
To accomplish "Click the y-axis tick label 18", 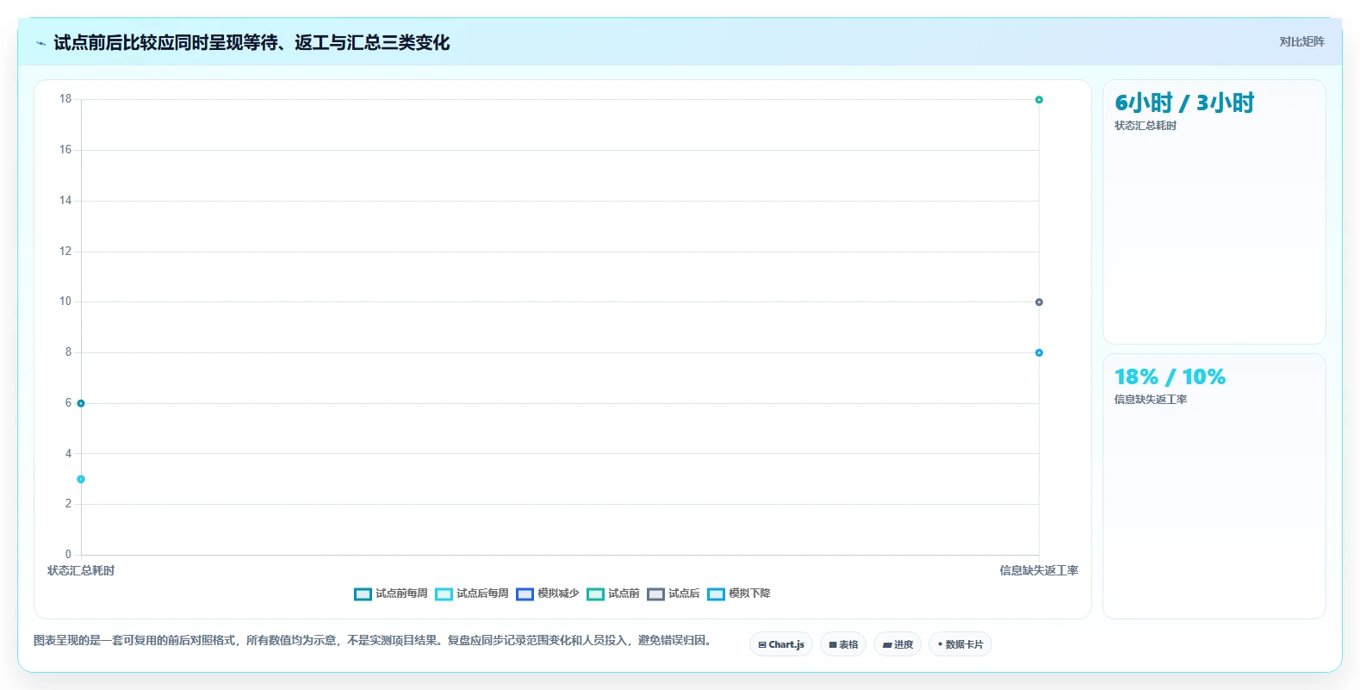I will coord(65,99).
